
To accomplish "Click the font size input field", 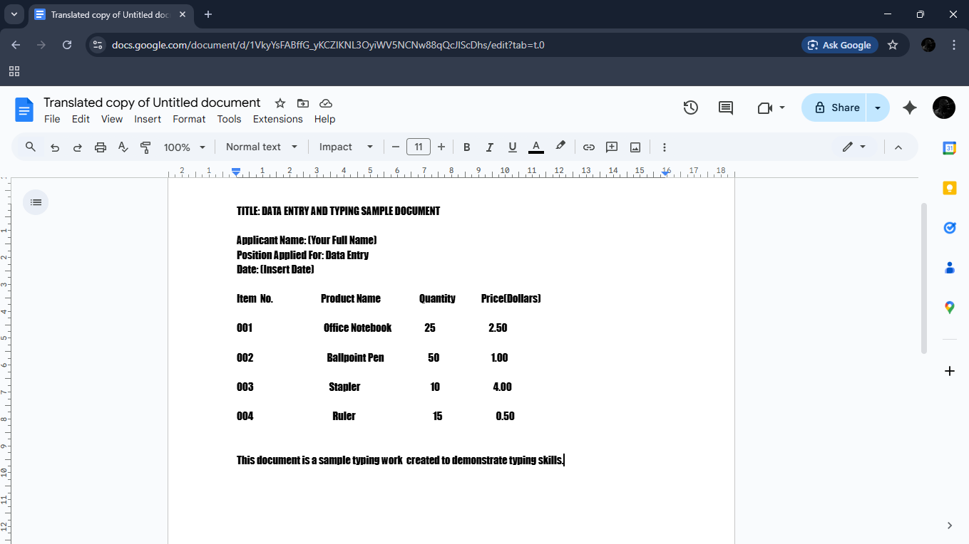I will 419,147.
